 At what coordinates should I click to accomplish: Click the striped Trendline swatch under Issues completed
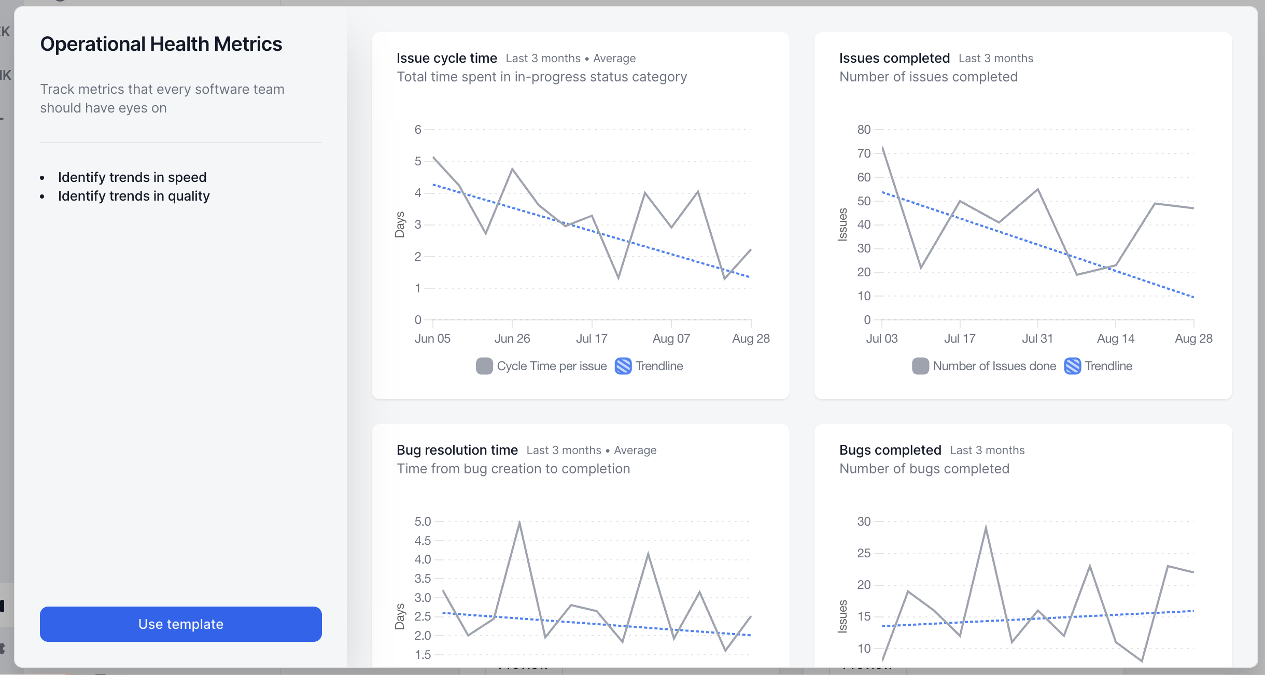[x=1072, y=366]
